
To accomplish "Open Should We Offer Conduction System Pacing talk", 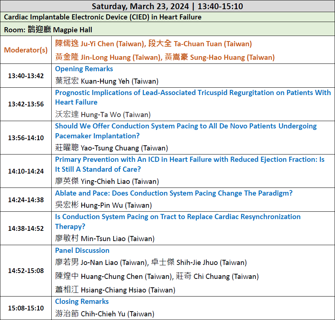I will [x=186, y=131].
